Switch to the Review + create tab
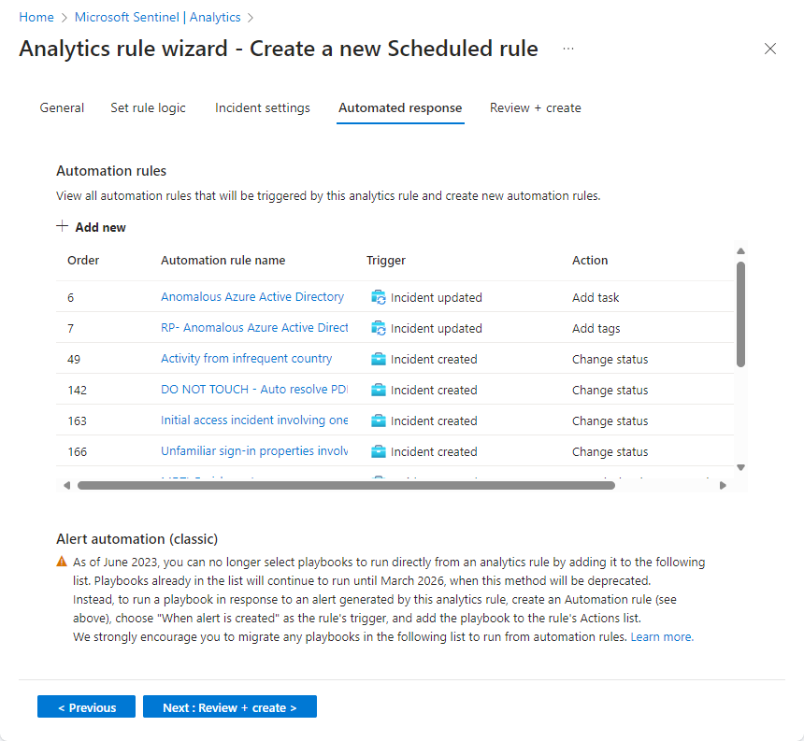 [535, 107]
